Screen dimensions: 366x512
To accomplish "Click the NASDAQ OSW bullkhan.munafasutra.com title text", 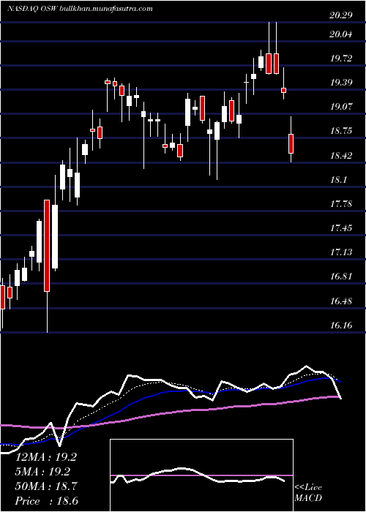I will [80, 9].
